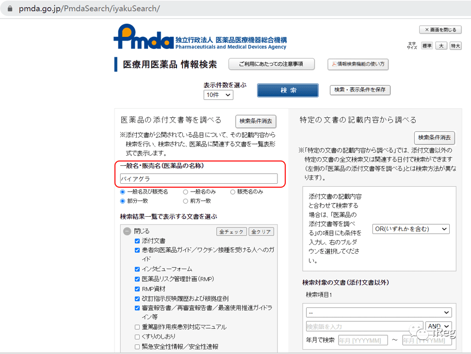Set text size to 標準
471x354 pixels.
click(426, 46)
